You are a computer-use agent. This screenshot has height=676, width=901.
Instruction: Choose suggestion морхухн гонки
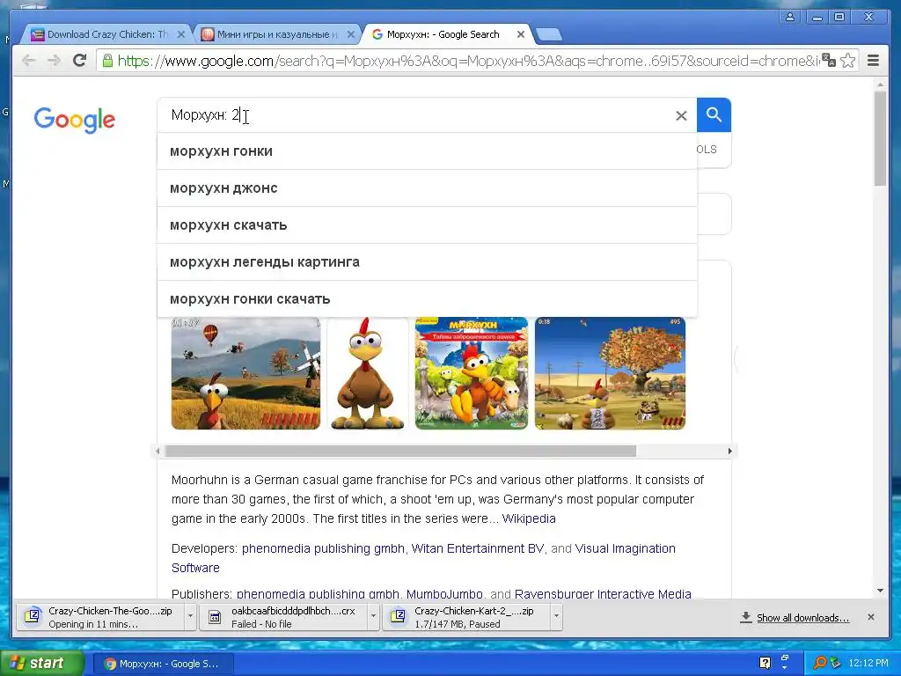[427, 151]
